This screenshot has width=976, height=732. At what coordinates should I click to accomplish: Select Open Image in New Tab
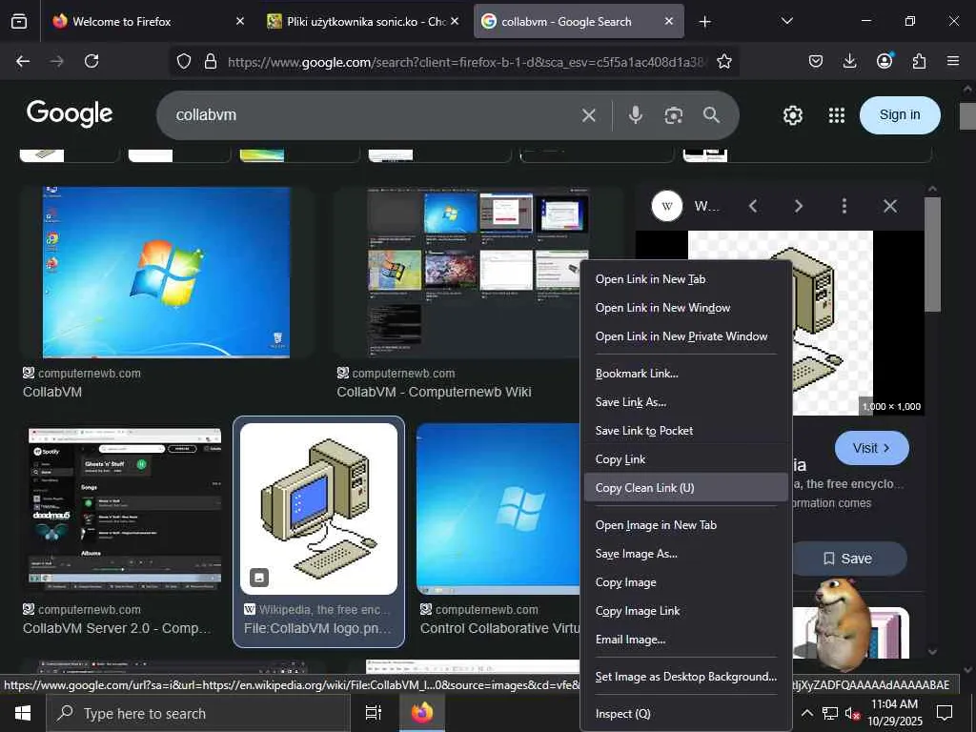coord(686,525)
